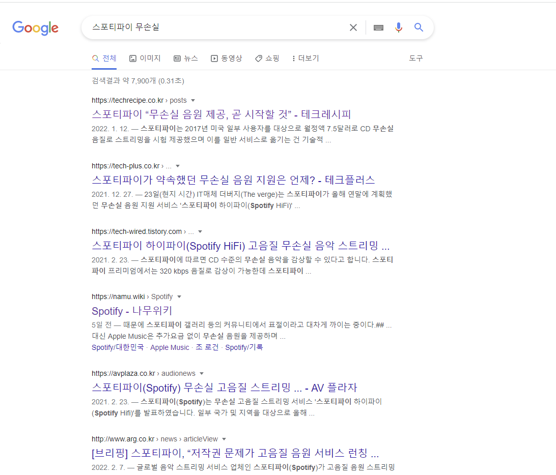This screenshot has height=475, width=556.
Task: Open the 조 로건 sitelink
Action: 207,347
